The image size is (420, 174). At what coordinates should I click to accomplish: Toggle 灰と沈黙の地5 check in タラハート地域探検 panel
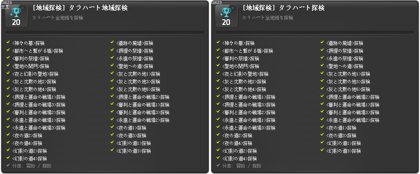[x=113, y=88]
